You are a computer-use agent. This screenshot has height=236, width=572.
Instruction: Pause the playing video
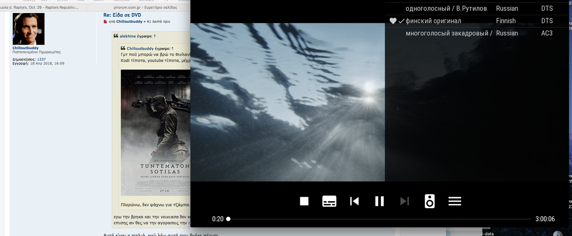tap(379, 201)
